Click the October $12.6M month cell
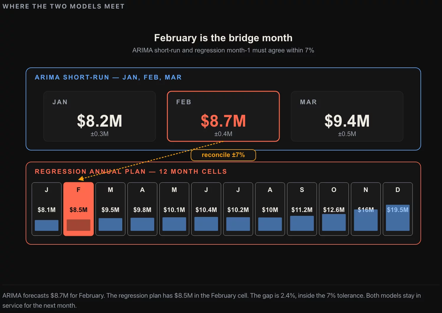 [x=334, y=209]
